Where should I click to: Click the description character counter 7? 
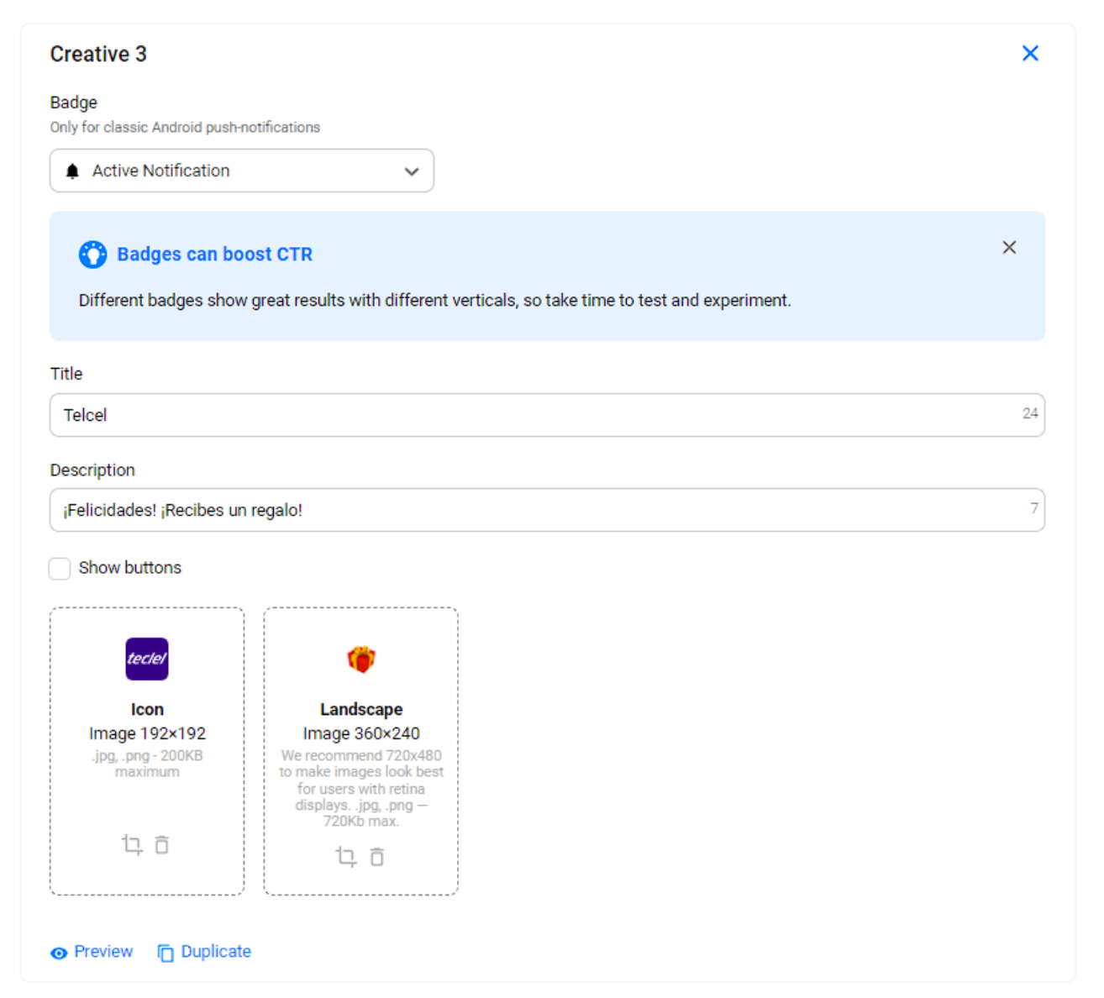point(1034,508)
